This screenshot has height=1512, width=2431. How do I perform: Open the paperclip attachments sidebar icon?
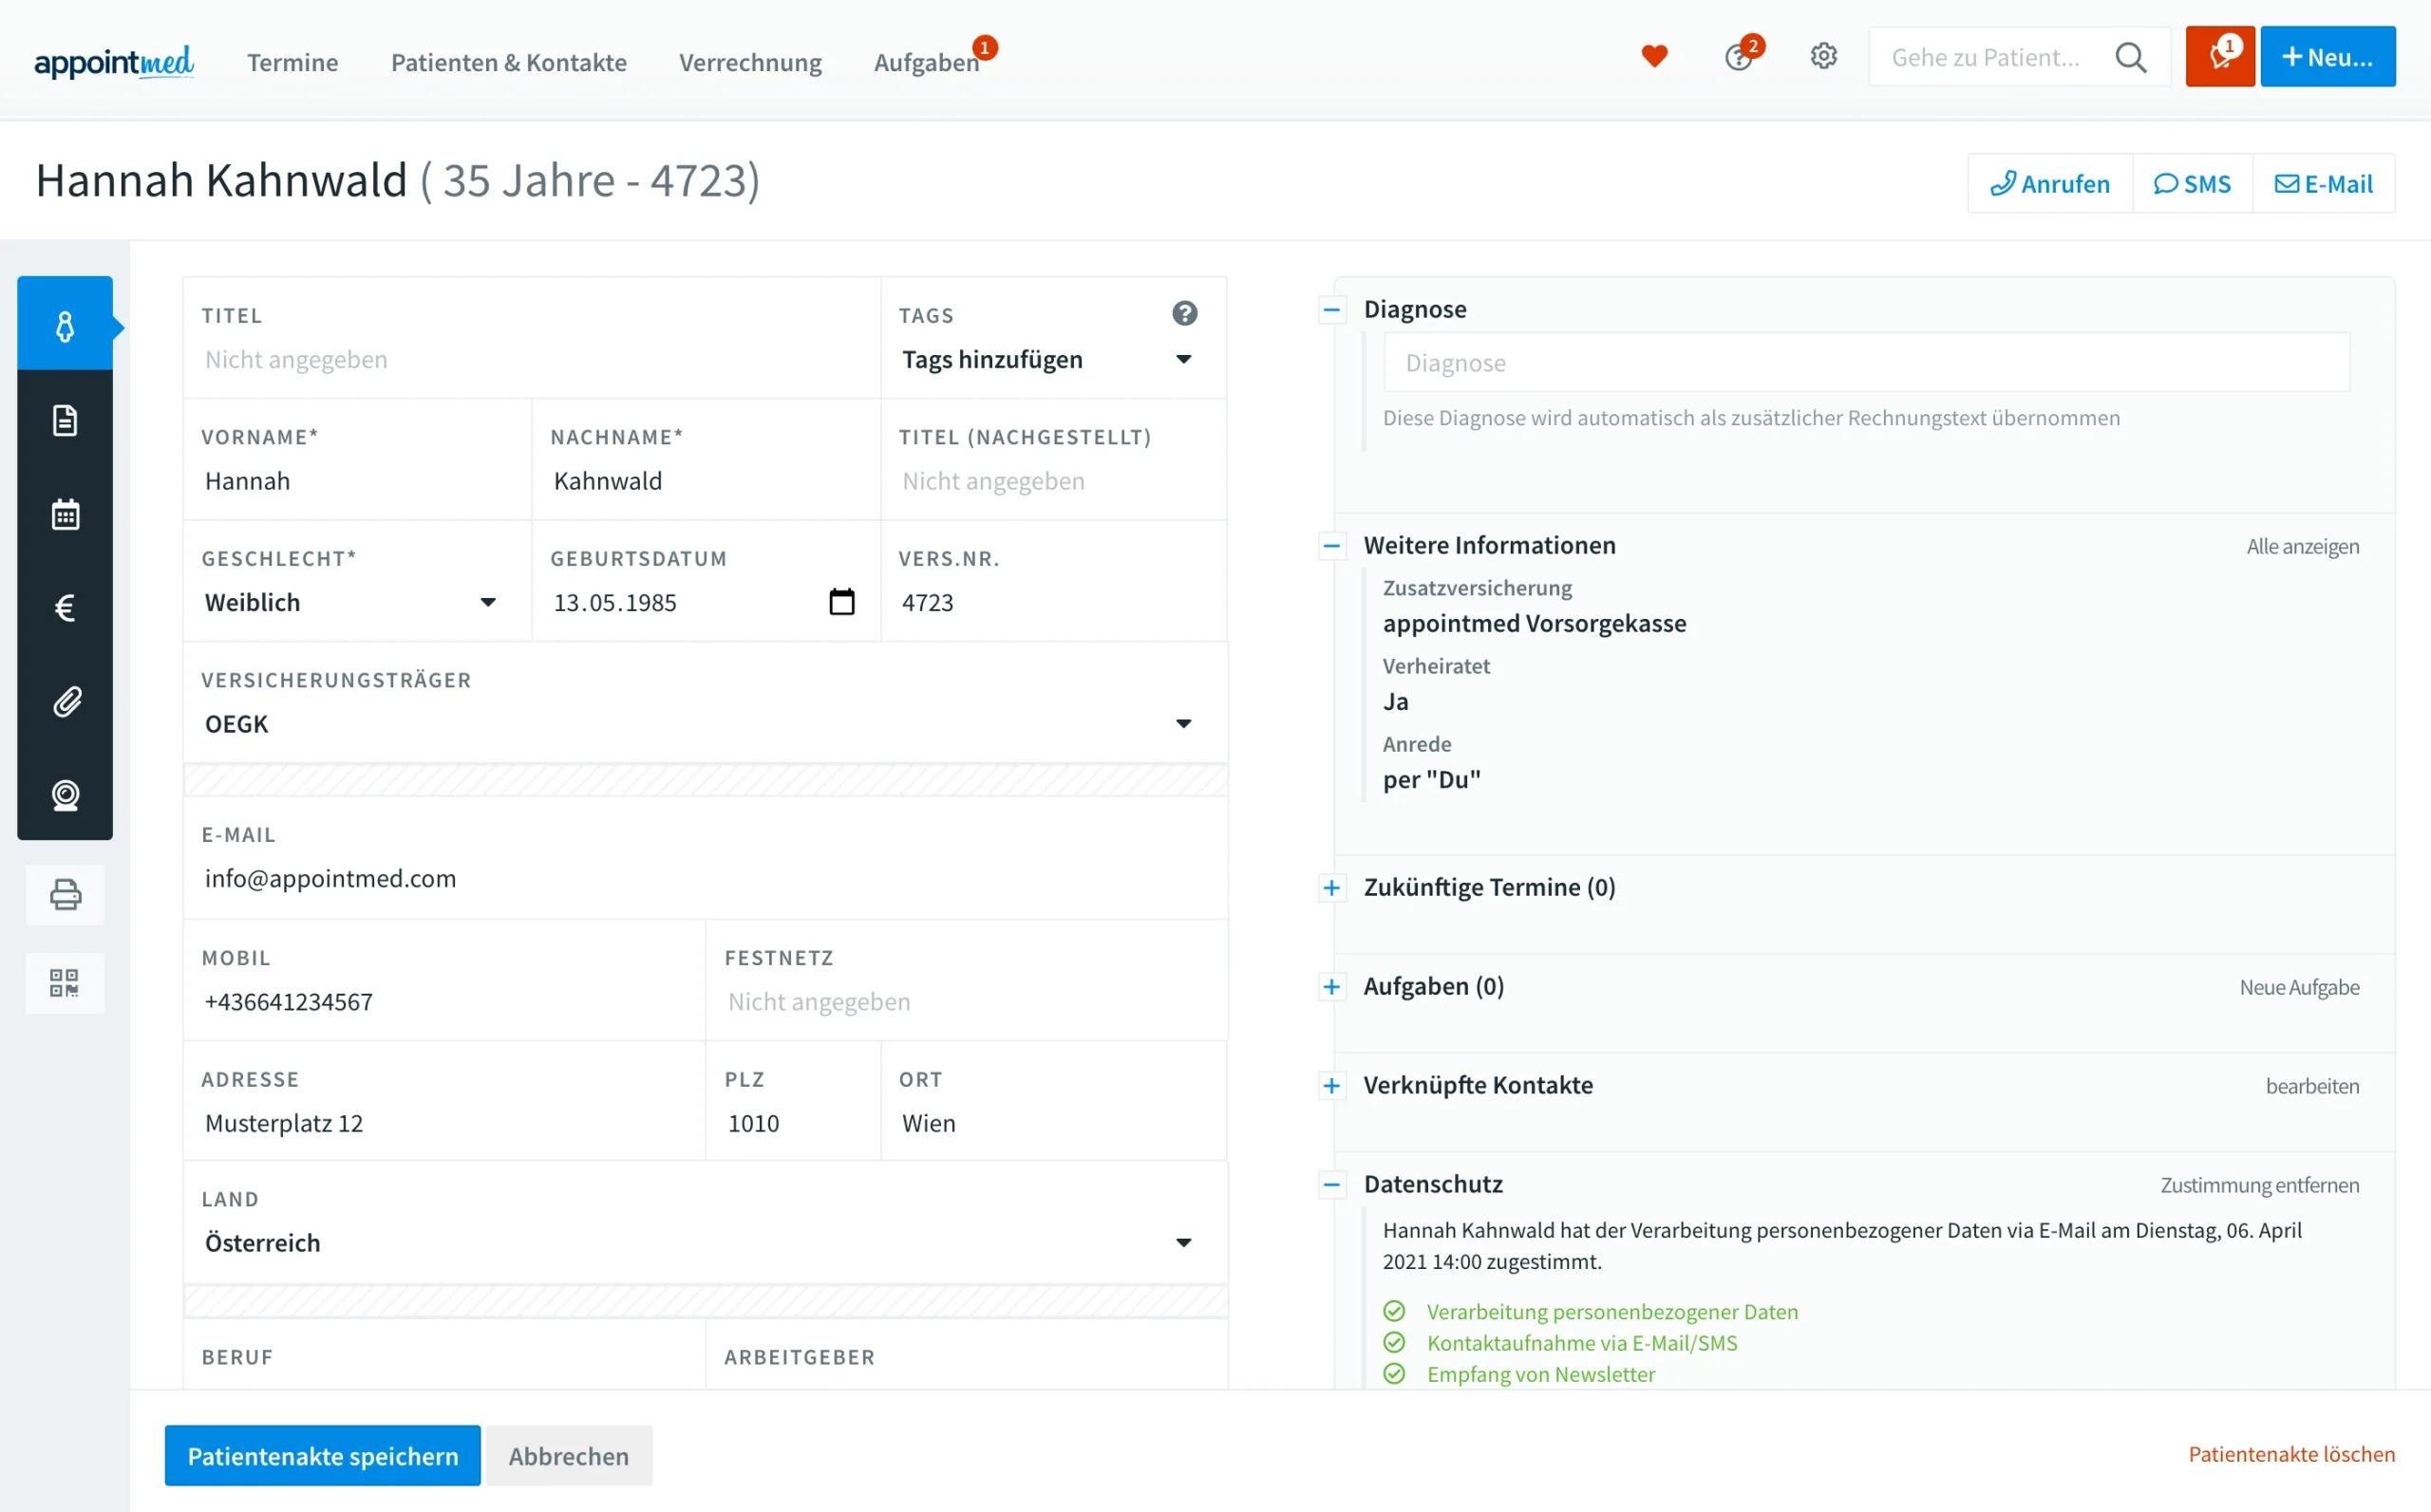click(x=65, y=702)
